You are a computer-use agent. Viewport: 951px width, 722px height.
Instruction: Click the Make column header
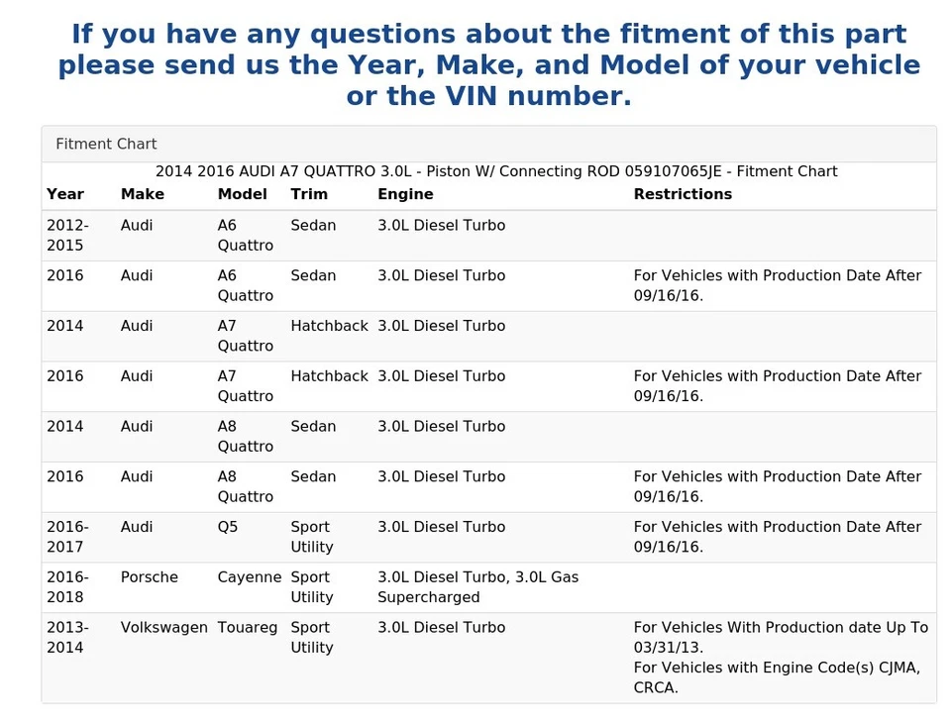(x=143, y=194)
